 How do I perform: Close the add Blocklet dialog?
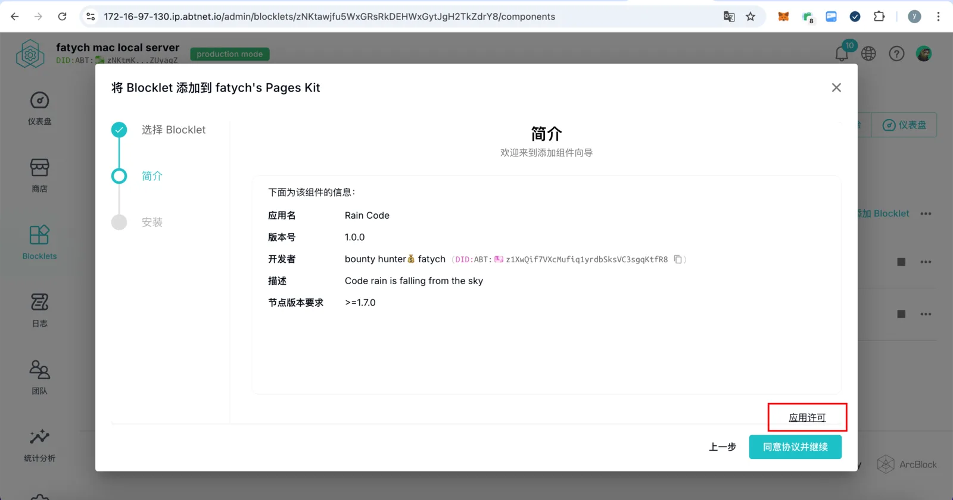(x=836, y=88)
